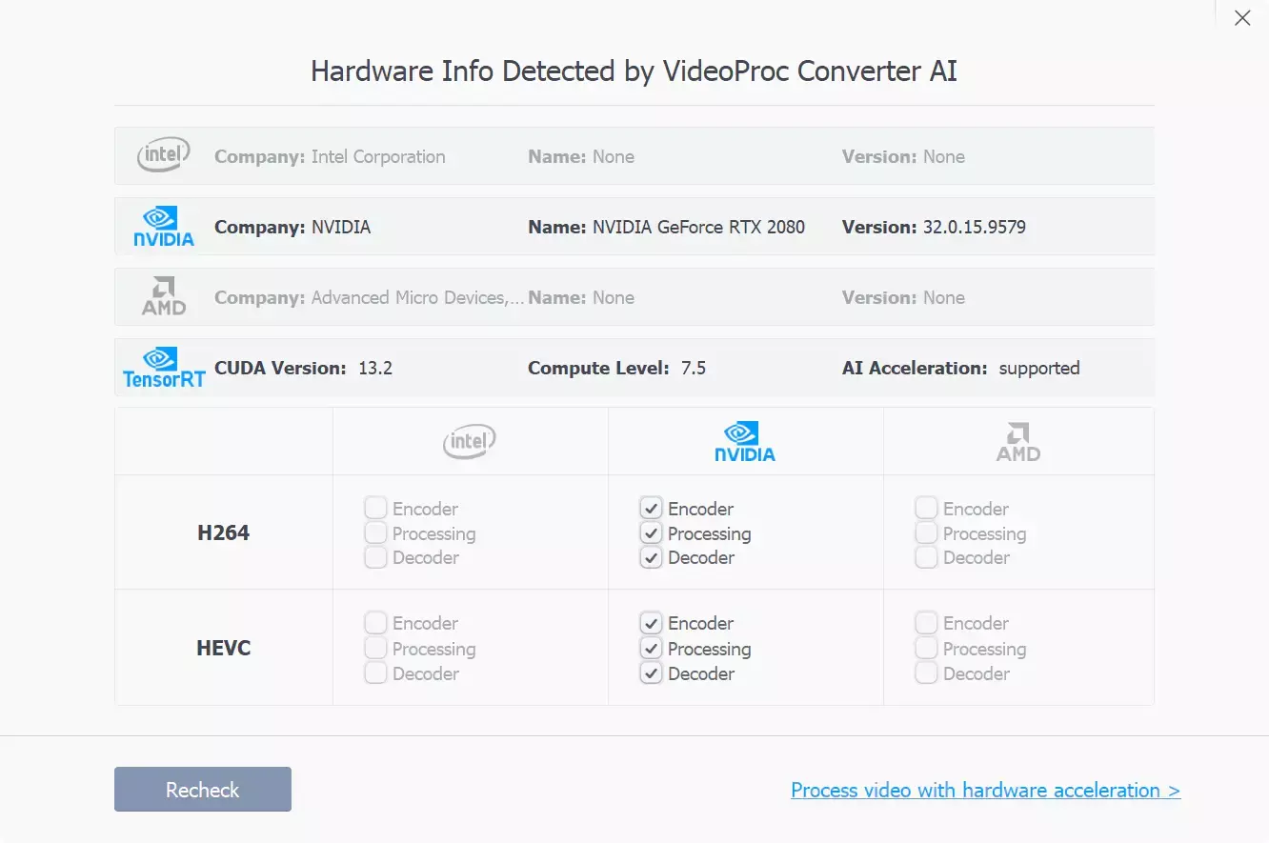Click the NVIDIA logo beside Company: NVIDIA
Screen dimensions: 1269x843
(x=164, y=227)
